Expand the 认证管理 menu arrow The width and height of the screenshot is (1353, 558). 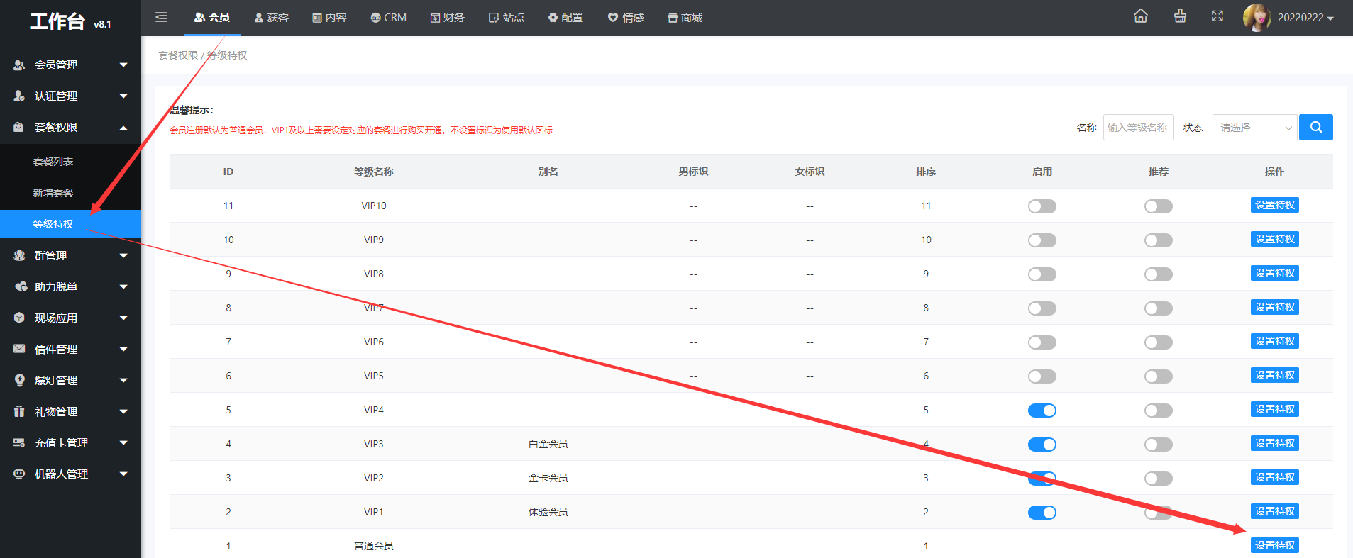[x=123, y=96]
